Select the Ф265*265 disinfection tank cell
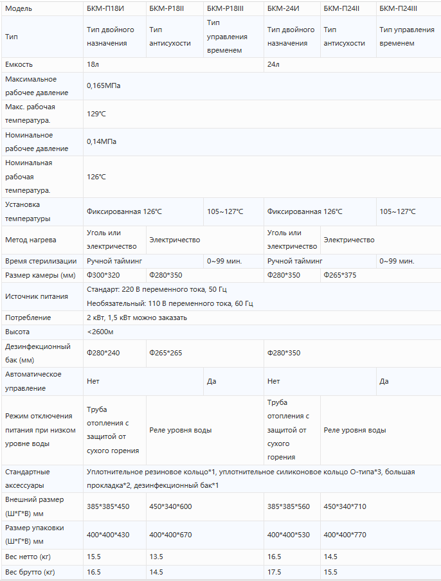This screenshot has height=581, width=441. pyautogui.click(x=166, y=353)
